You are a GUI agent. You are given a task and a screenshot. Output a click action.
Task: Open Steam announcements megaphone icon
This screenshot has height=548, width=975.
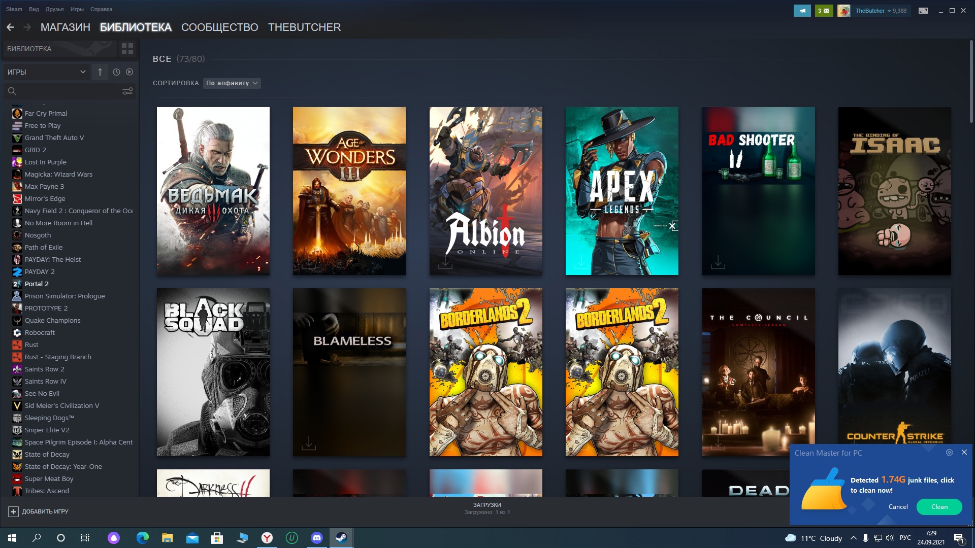click(x=802, y=11)
